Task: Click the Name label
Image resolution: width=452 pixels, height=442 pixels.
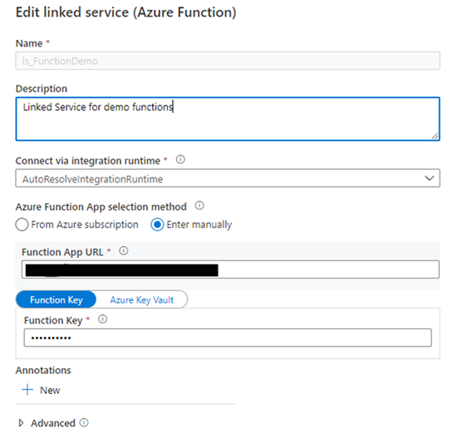Action: click(29, 43)
